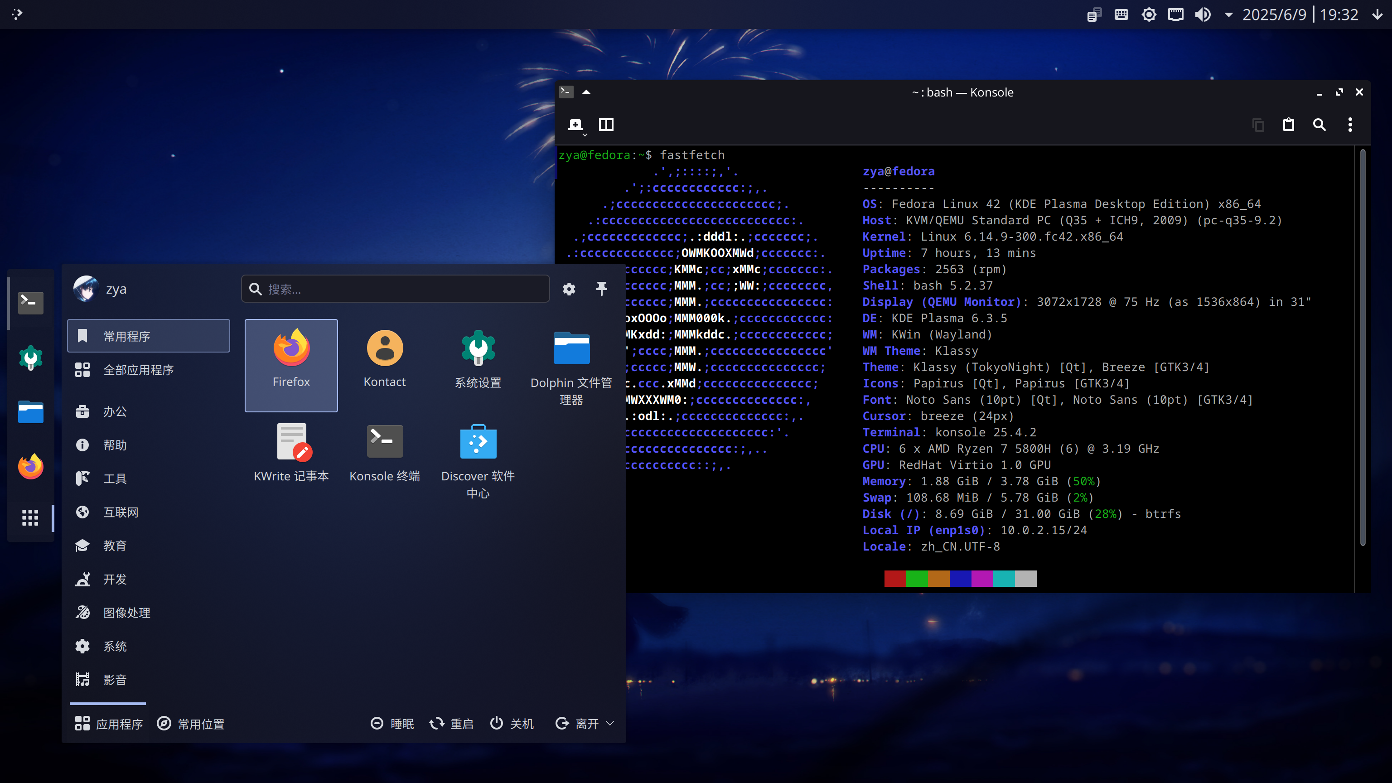1392x783 pixels.
Task: Click the copy icon in Konsole toolbar
Action: (x=1258, y=125)
